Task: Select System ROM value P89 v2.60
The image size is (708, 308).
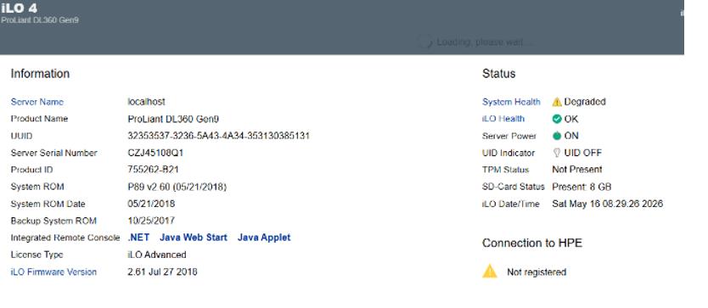Action: tap(177, 187)
